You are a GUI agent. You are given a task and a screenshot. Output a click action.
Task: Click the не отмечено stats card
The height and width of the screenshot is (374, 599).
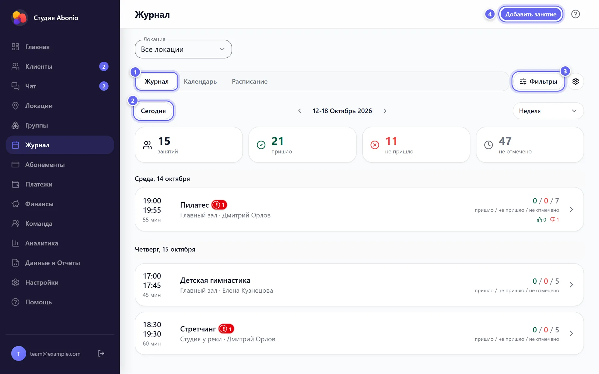530,145
